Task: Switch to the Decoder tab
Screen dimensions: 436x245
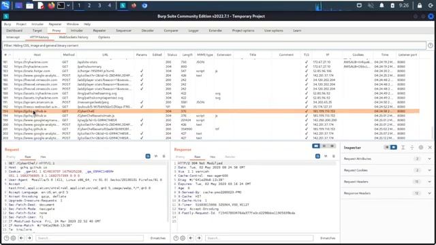Action: pyautogui.click(x=148, y=31)
